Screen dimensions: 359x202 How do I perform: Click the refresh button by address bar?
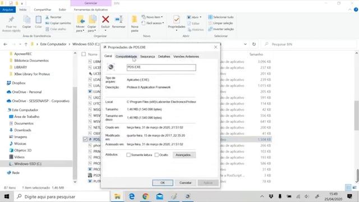[x=254, y=44]
